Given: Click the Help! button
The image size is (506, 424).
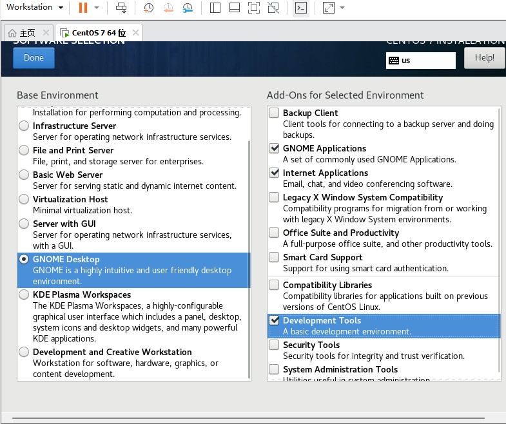Looking at the screenshot, I should coord(484,58).
